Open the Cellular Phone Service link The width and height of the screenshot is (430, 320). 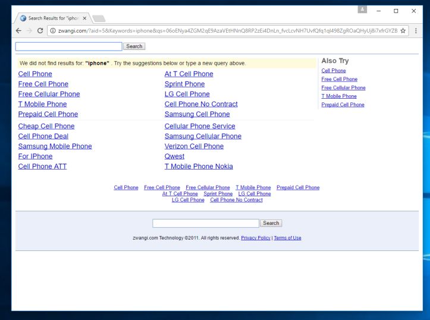pyautogui.click(x=200, y=126)
